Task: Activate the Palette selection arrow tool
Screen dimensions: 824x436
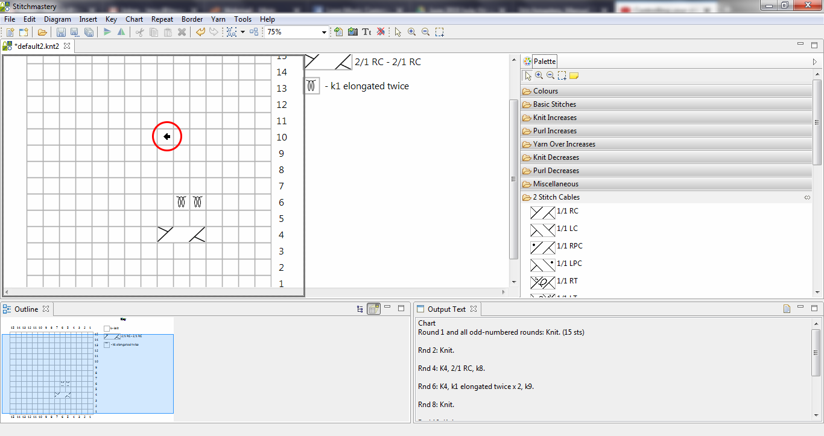Action: point(528,75)
